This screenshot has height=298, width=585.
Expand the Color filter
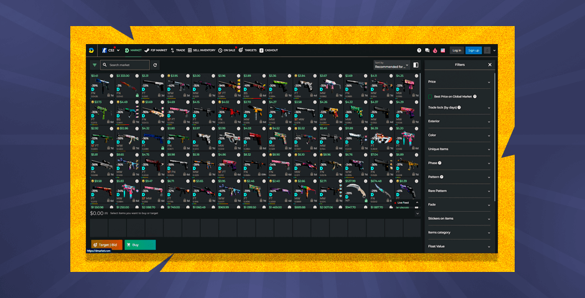point(459,135)
